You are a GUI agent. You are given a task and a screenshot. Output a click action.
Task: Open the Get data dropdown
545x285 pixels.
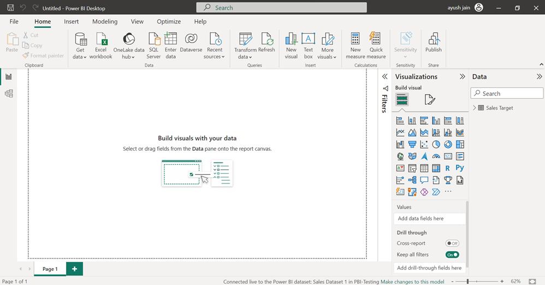[x=80, y=46]
